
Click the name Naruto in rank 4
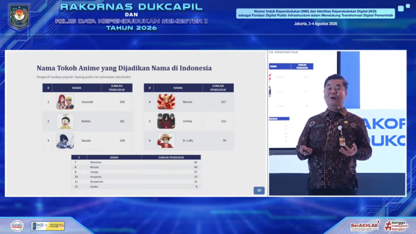point(187,102)
